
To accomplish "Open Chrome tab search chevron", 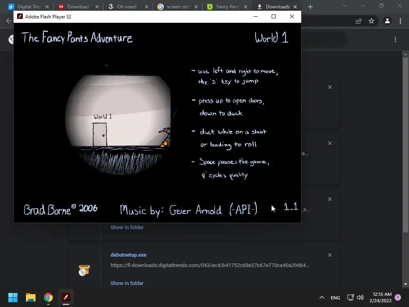I will [345, 6].
